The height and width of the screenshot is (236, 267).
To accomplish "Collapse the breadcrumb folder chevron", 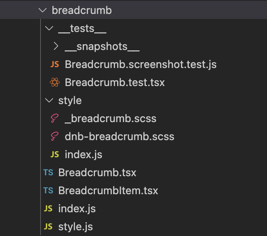I will [x=42, y=11].
